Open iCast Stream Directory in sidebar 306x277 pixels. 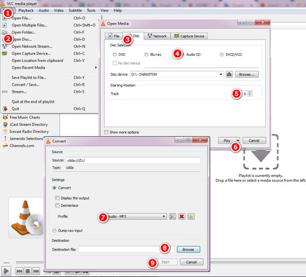click(x=29, y=125)
